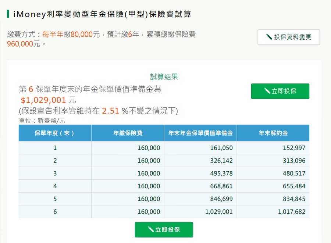Click the value 326,142 in year 2
This screenshot has height=243, width=331.
click(221, 161)
